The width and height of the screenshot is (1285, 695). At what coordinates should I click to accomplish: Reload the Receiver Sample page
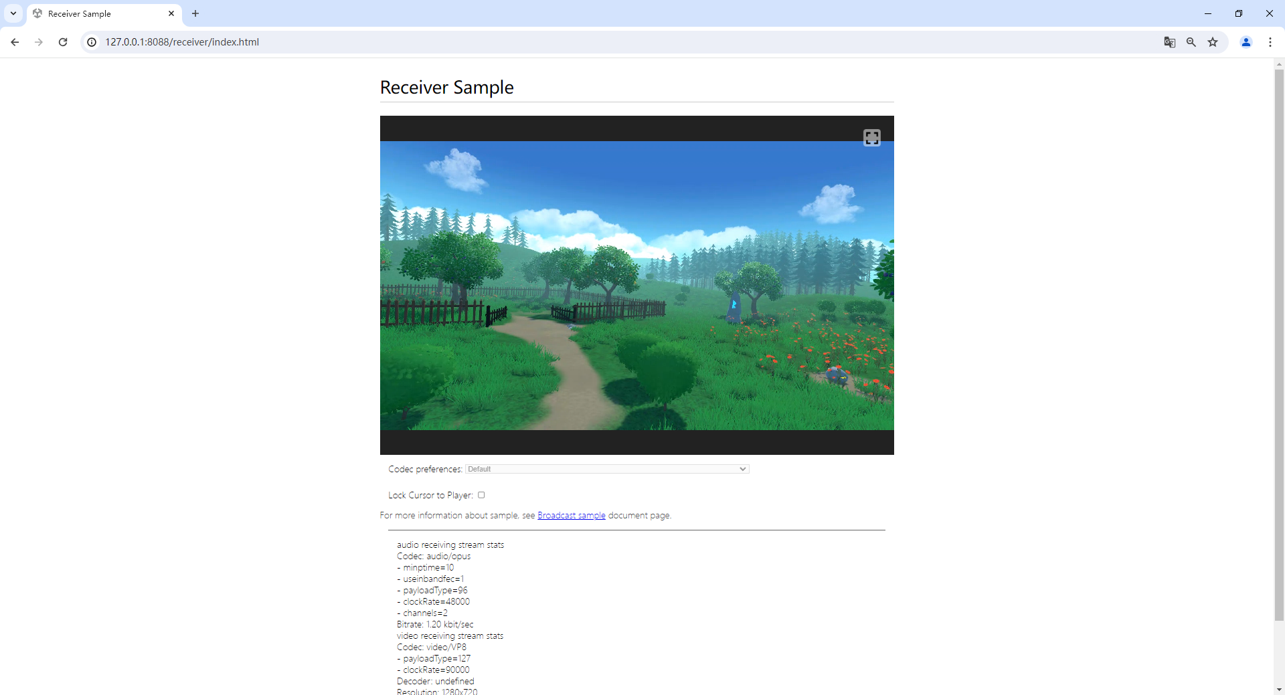pos(63,42)
